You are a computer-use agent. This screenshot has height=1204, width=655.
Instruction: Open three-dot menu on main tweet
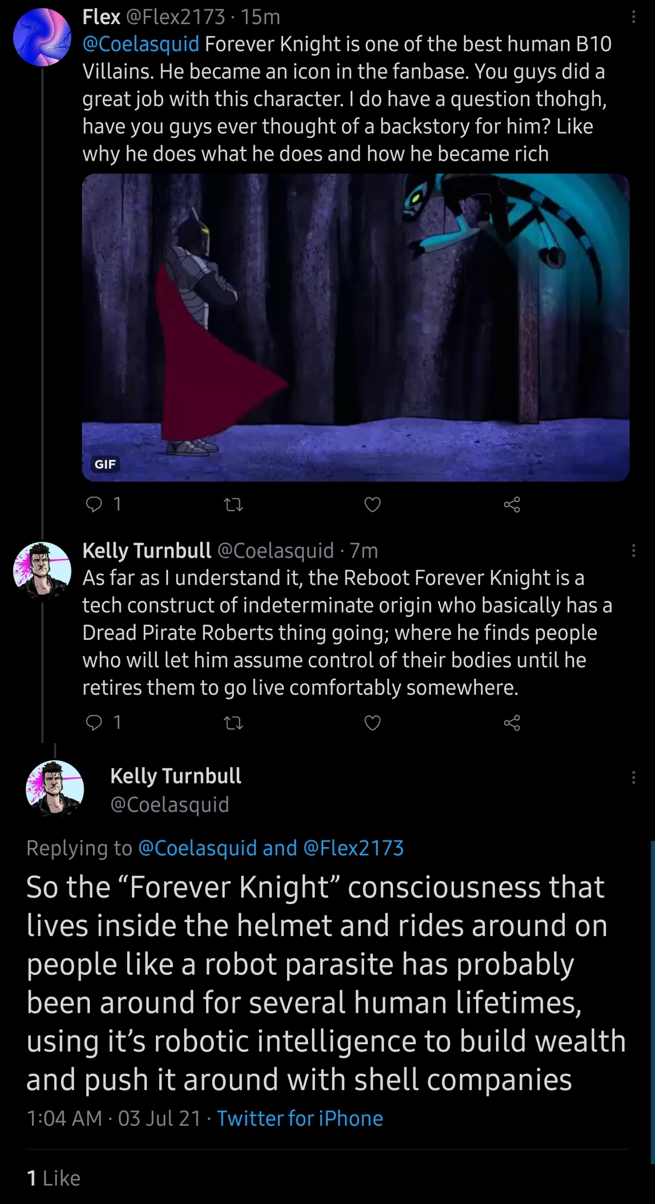point(634,777)
